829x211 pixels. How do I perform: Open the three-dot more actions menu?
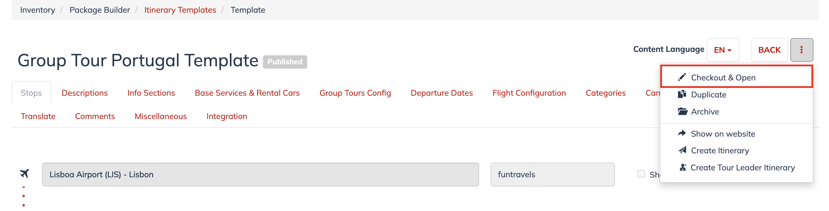[801, 50]
